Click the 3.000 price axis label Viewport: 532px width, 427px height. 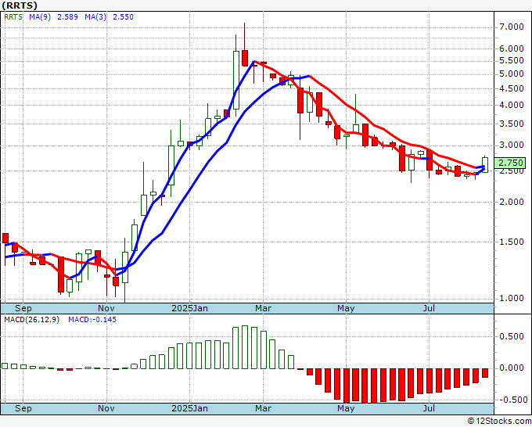512,145
